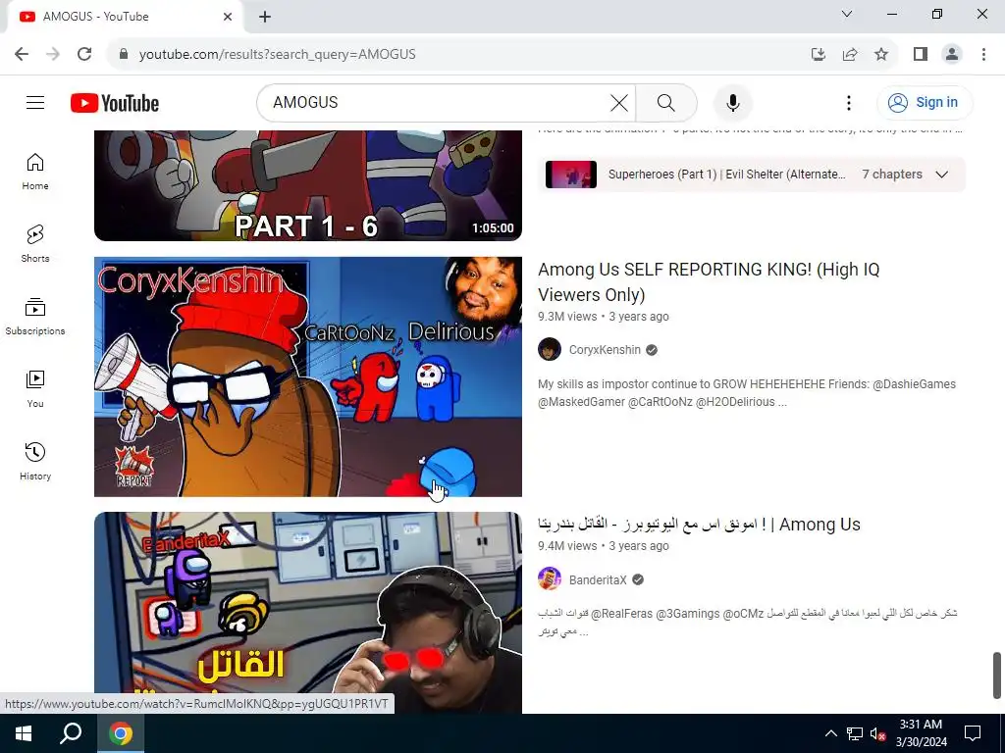Open Subscriptions in sidebar

[x=35, y=317]
